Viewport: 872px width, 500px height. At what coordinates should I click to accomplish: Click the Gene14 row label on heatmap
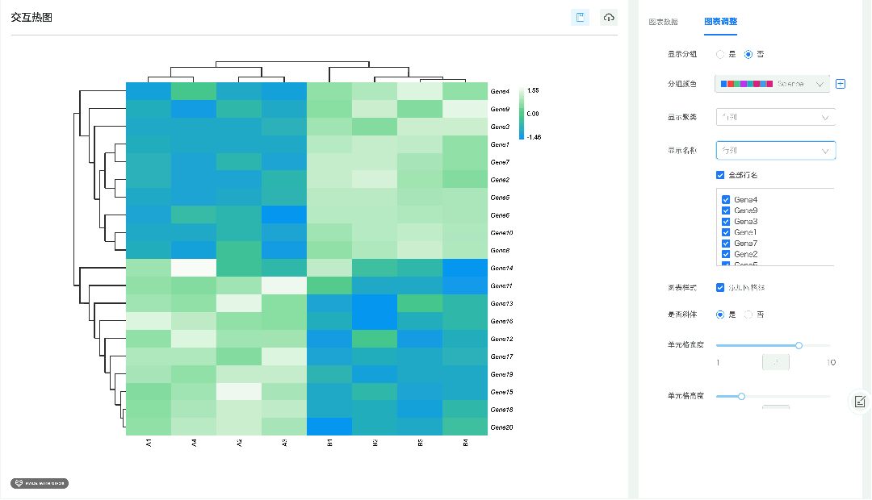(502, 268)
